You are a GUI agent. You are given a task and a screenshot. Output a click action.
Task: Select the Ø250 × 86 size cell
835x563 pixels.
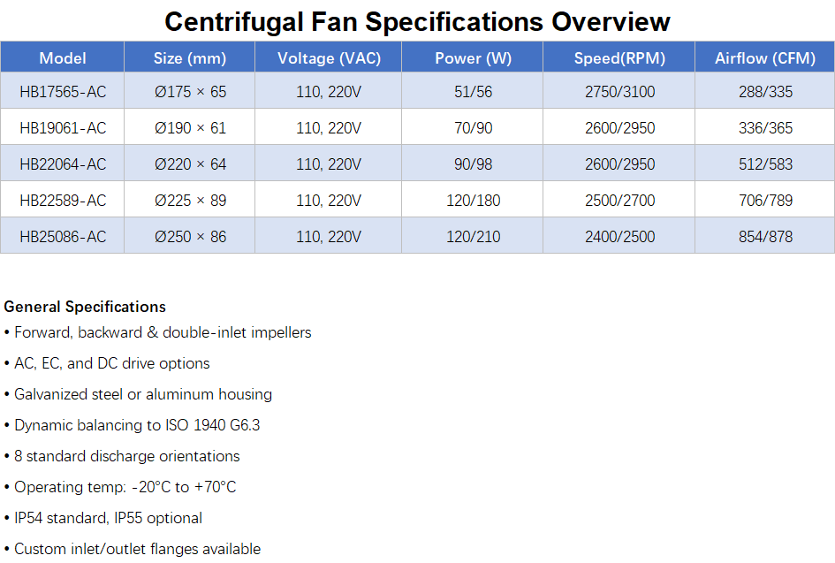[x=190, y=236]
